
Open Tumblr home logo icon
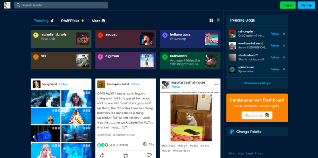(x=7, y=5)
